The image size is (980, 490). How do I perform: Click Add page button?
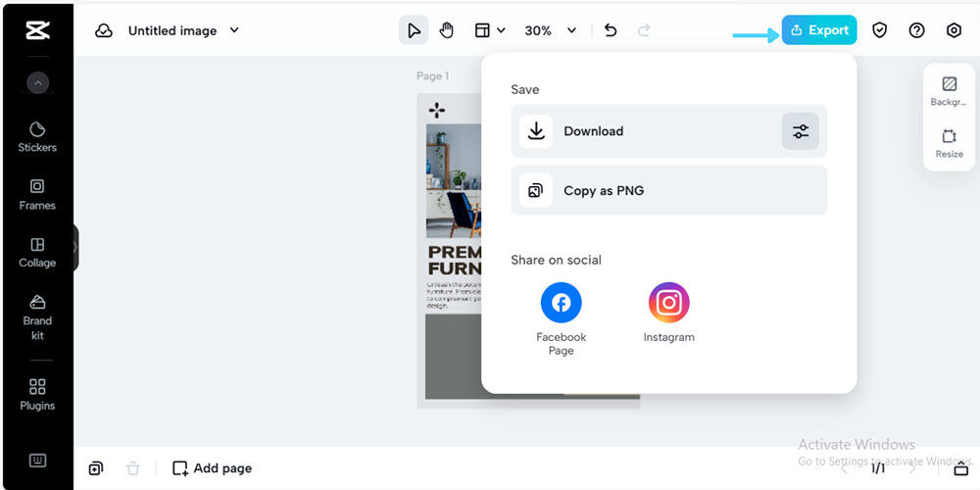(x=213, y=468)
